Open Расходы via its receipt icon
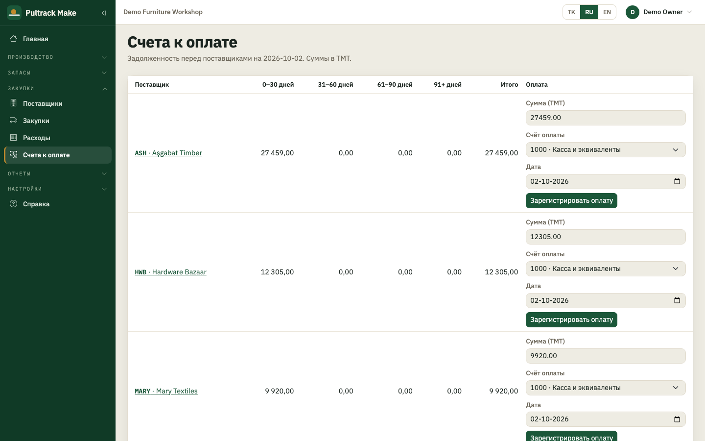The height and width of the screenshot is (441, 705). click(x=14, y=137)
